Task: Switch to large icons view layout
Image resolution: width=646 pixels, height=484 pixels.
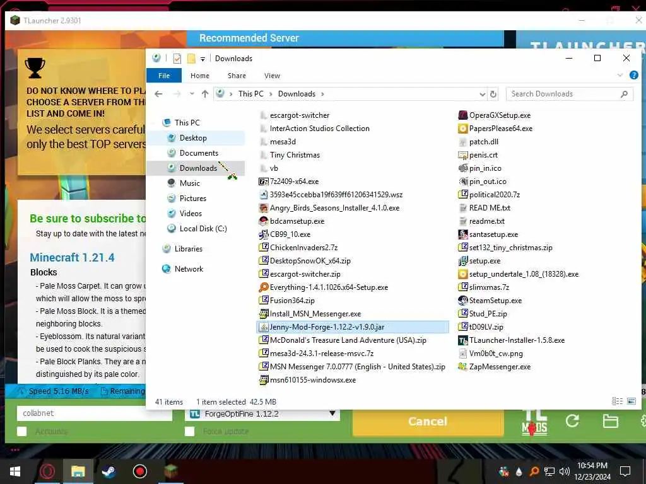Action: click(631, 401)
